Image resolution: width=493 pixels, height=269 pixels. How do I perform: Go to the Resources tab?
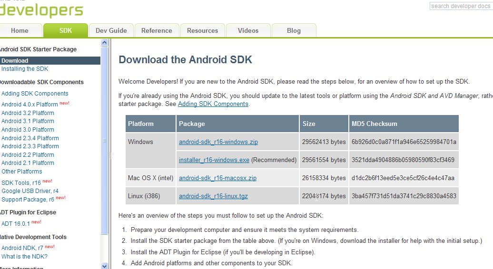coord(203,30)
